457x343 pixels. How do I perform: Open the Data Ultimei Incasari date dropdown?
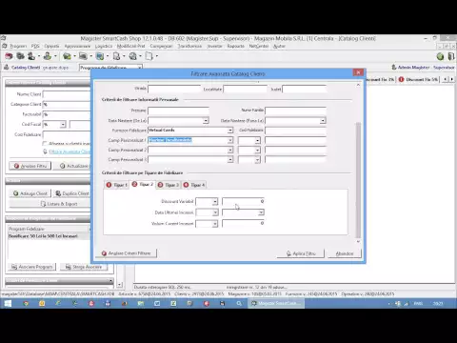click(261, 212)
